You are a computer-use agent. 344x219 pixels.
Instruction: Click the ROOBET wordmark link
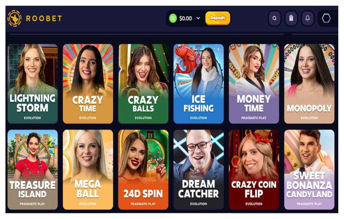click(x=44, y=18)
